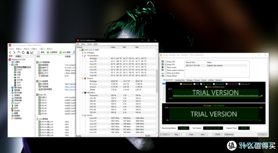Viewport: 278px width, 153px height.
Task: Go forward in AIDA64 toolbar
Action: [x=14, y=53]
